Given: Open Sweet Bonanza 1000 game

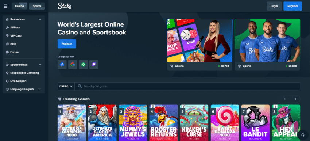Looking at the screenshot, I should (x=225, y=123).
